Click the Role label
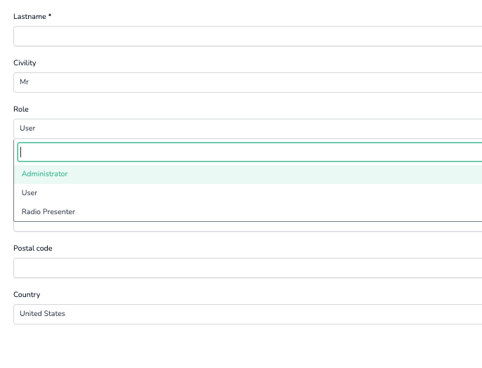Viewport: 482px width, 368px height. (x=21, y=110)
